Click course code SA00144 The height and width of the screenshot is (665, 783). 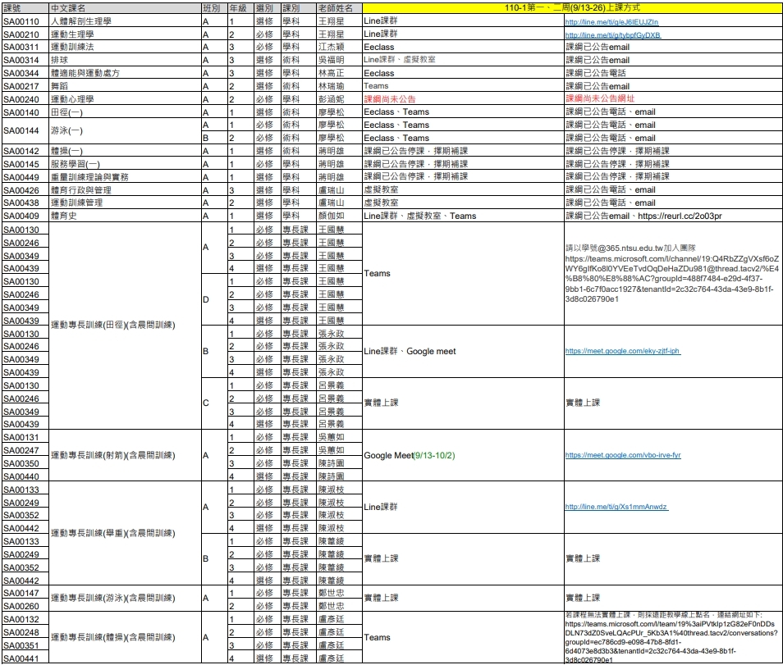(21, 130)
